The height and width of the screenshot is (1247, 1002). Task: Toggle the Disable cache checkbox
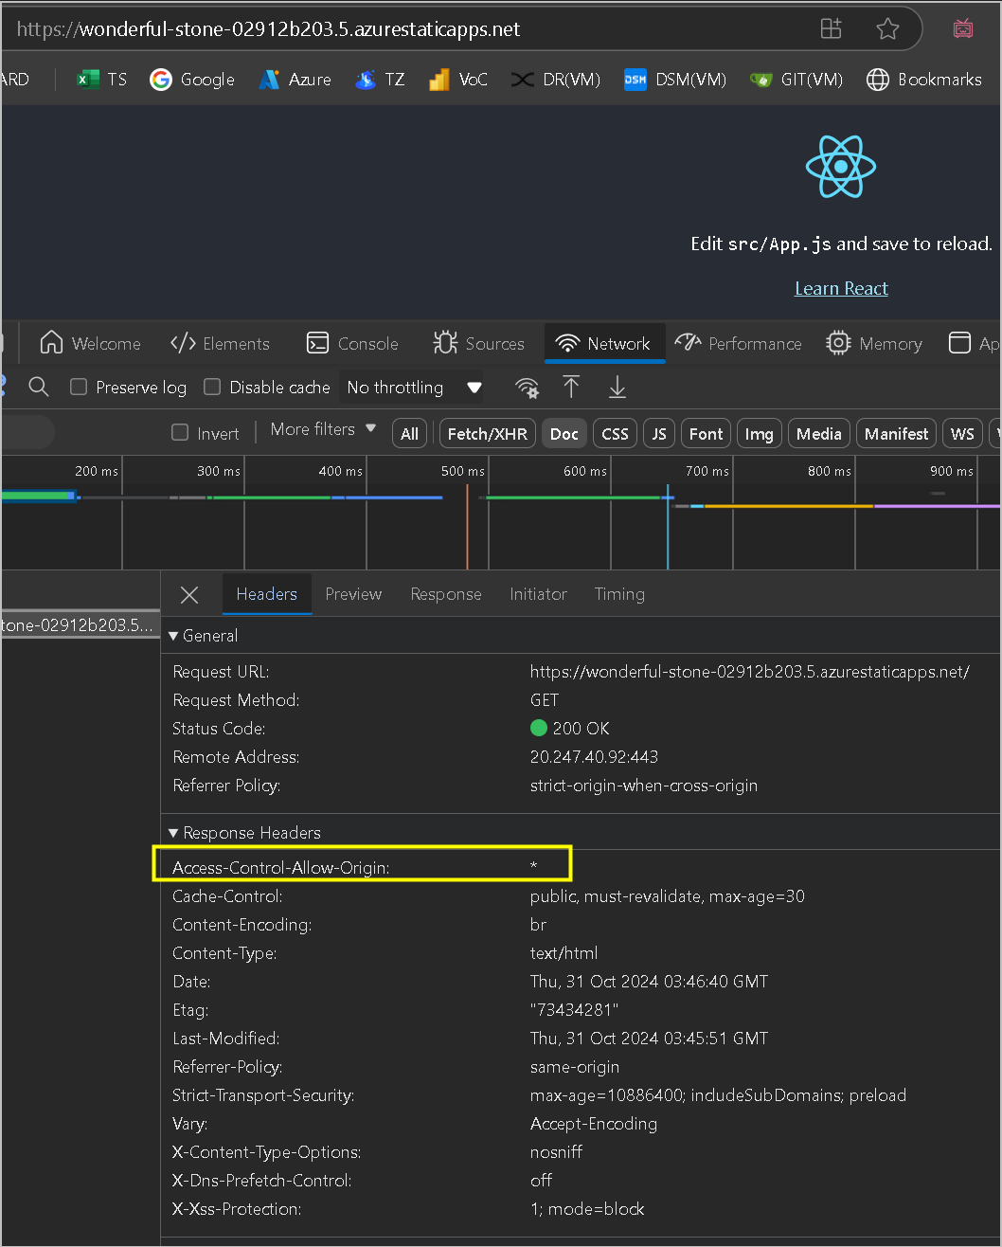[x=212, y=387]
